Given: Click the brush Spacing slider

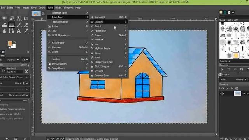Looking at the screenshot, I should click(234, 65).
